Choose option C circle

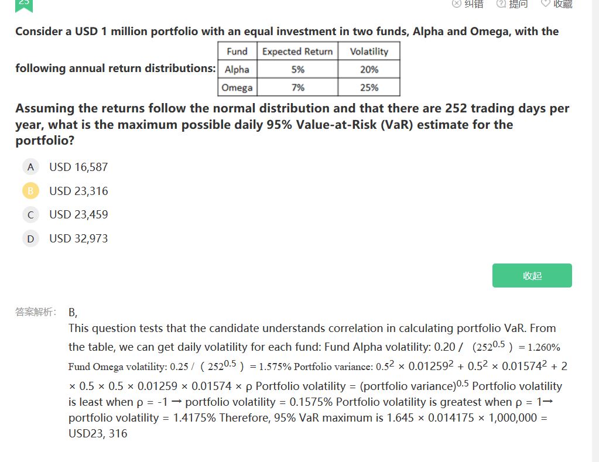[30, 215]
